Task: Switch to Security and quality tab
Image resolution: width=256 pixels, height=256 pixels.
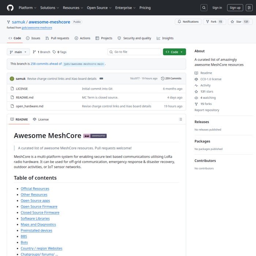Action: click(134, 38)
